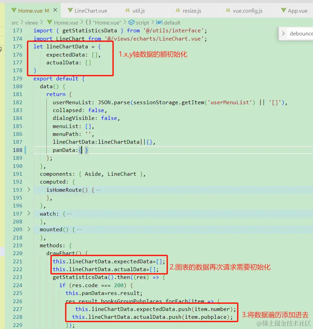Image resolution: width=313 pixels, height=329 pixels.
Task: Click the cube icon beside script breadcrumb
Action: 131,22
